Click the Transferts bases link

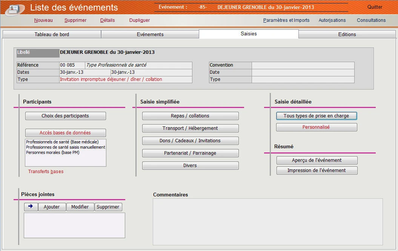click(x=46, y=172)
